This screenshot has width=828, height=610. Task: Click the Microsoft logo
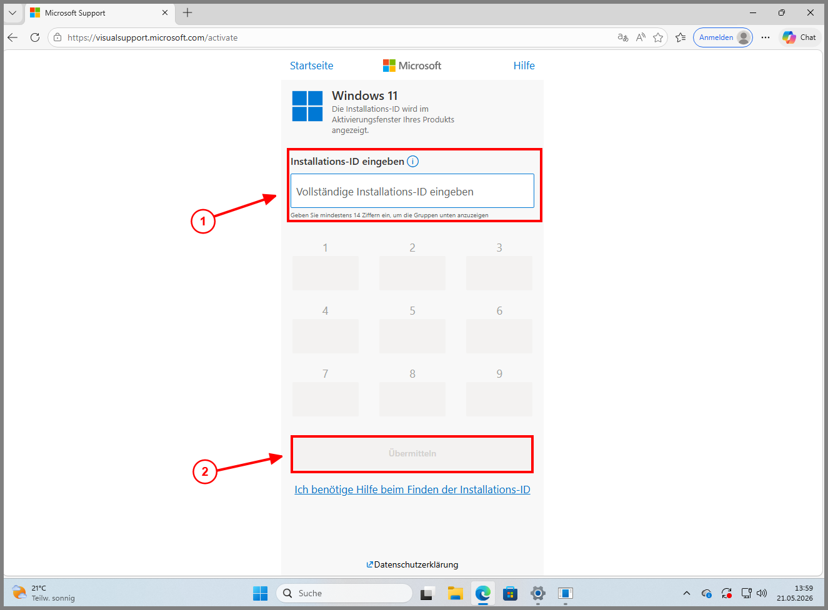412,66
